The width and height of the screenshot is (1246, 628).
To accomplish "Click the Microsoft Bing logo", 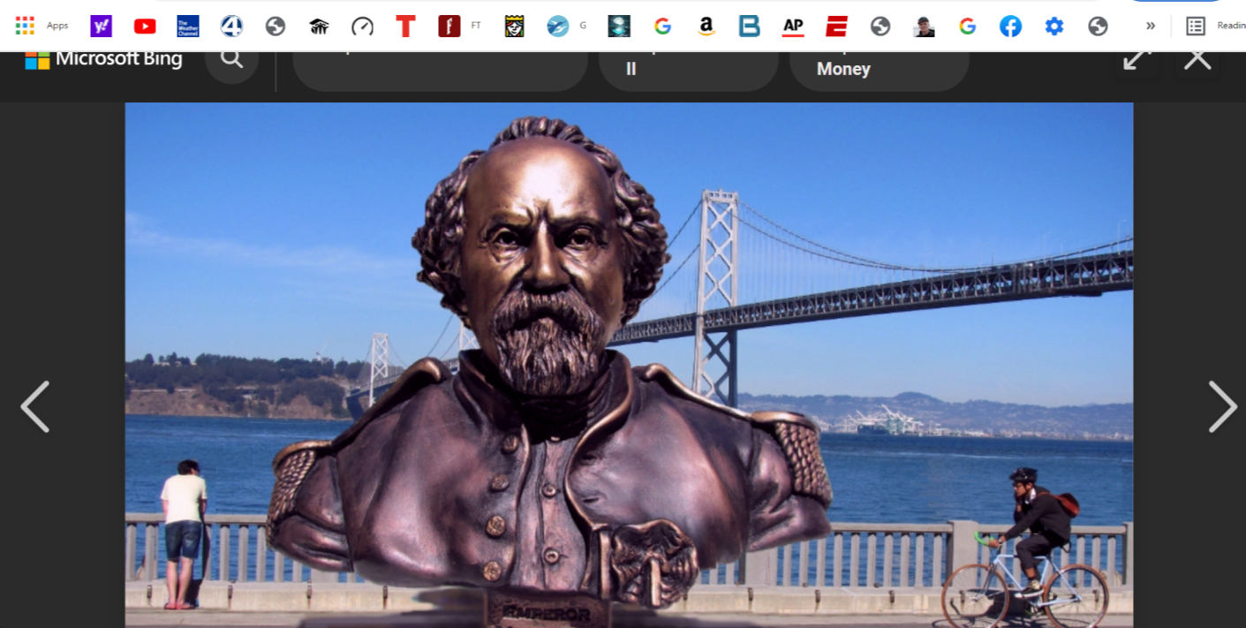I will coord(103,59).
